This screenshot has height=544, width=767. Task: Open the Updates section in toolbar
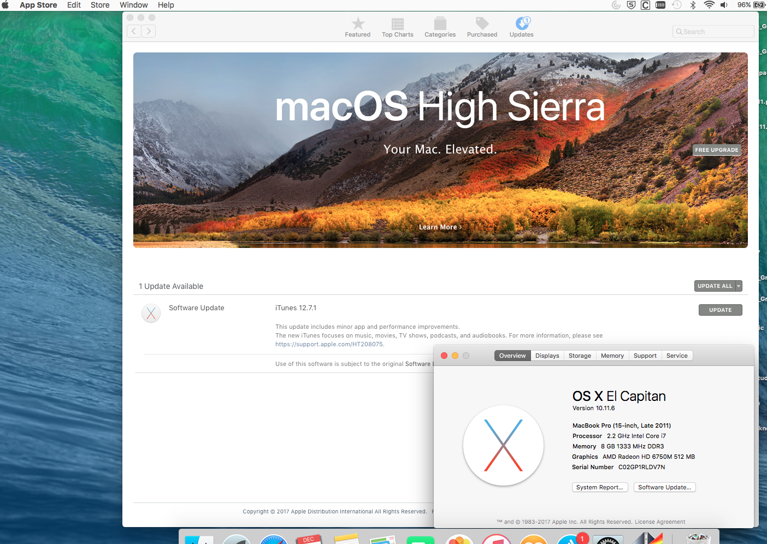522,27
